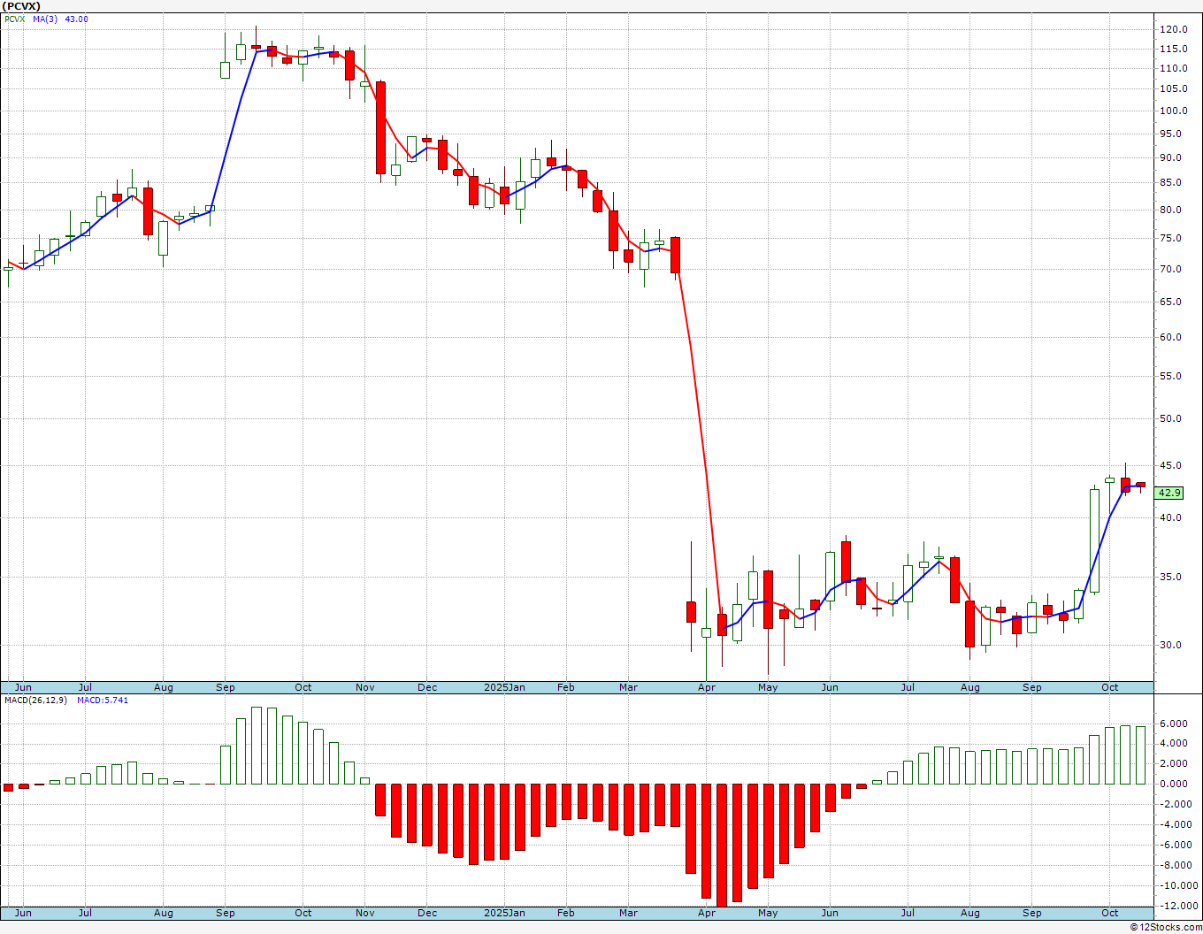1203x934 pixels.
Task: Select the 110.0 price axis label
Action: click(x=1173, y=69)
